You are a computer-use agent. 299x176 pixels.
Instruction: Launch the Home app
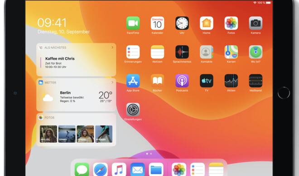pos(207,23)
